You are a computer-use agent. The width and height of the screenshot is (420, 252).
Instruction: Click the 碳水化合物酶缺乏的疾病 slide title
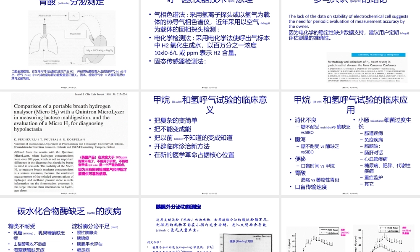70,211
